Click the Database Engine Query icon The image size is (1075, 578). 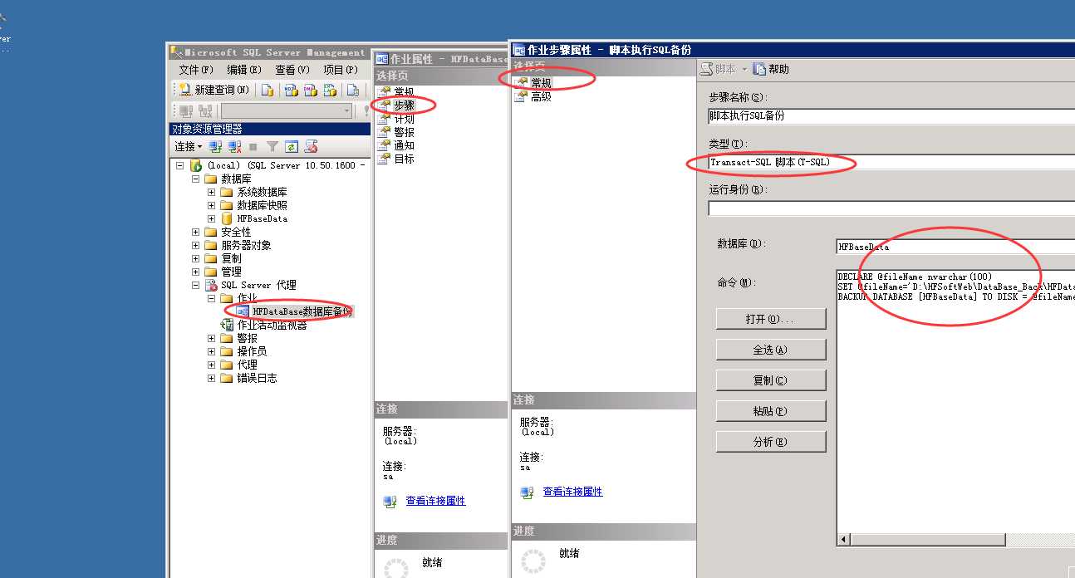[x=268, y=90]
